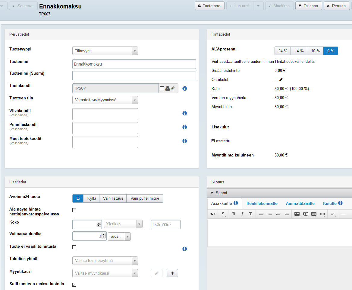Open the Tuotetyyppi dropdown

(x=105, y=51)
